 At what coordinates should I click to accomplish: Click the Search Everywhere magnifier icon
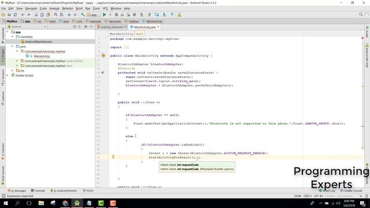(x=361, y=14)
